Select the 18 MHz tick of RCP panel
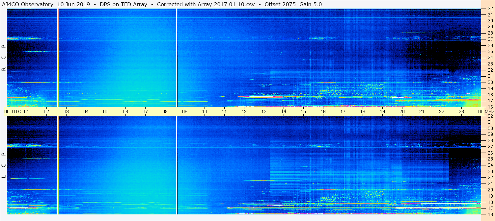Screen dimensions: 495x221 (490, 94)
